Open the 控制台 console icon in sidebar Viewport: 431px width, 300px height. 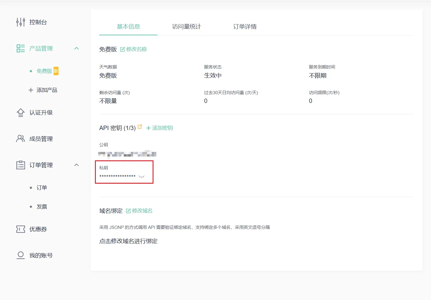20,22
